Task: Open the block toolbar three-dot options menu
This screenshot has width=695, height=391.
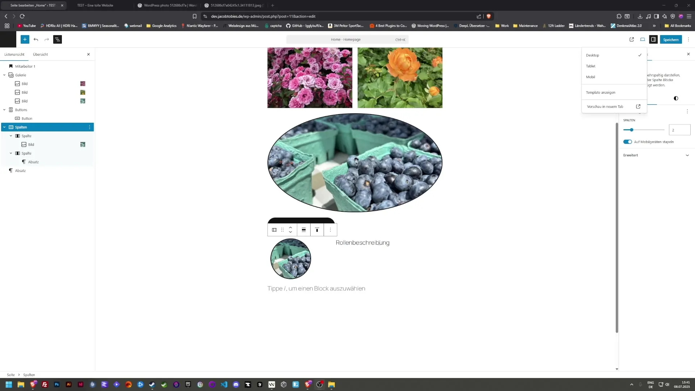Action: click(330, 230)
